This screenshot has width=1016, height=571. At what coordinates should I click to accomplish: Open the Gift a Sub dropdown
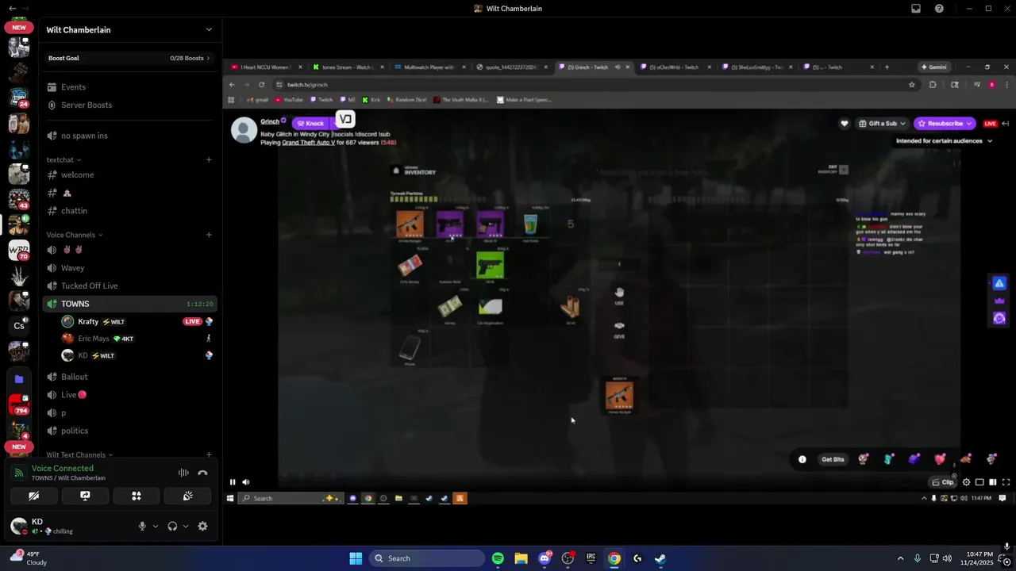click(x=882, y=124)
